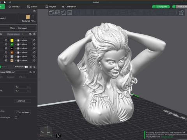Screen dimensions: 187x140
Task: Open PLA Basic dropdown for filament 4
Action: (23, 44)
